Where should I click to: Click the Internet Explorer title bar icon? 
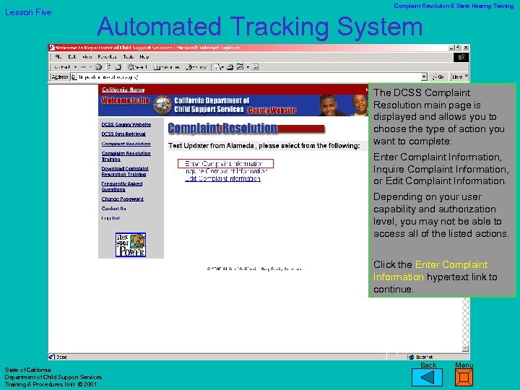(52, 48)
